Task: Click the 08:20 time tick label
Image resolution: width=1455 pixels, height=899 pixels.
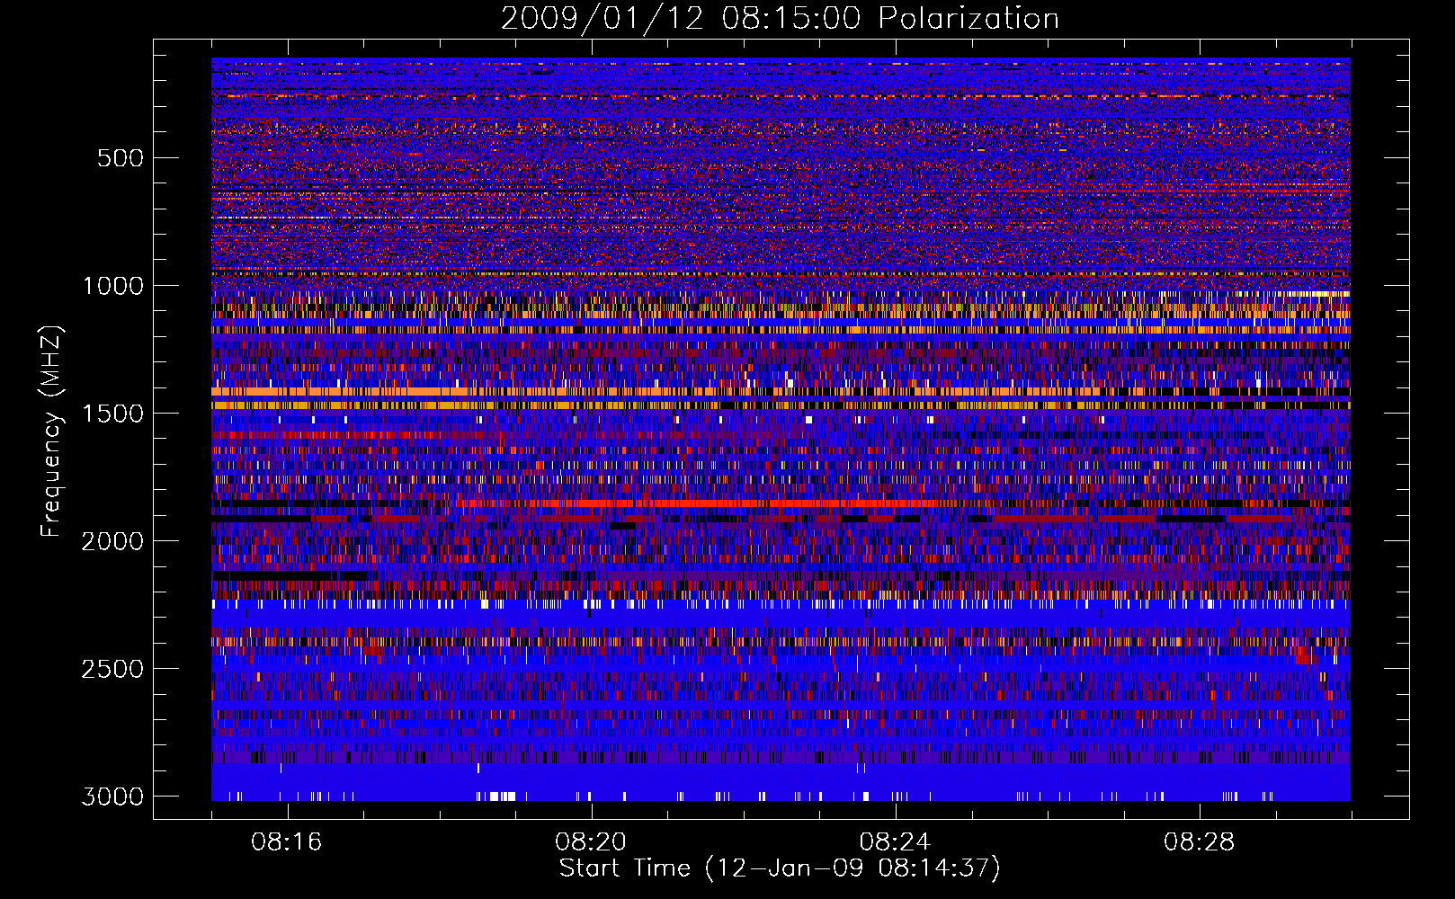Action: pyautogui.click(x=591, y=842)
